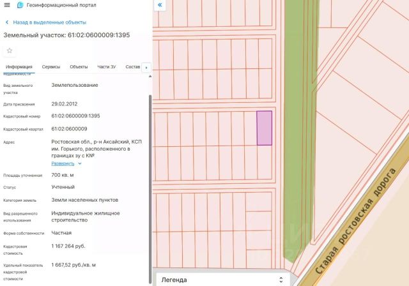Click the info panel vertical scrollbar
Viewport: 409px width, 286px height.
(150, 189)
